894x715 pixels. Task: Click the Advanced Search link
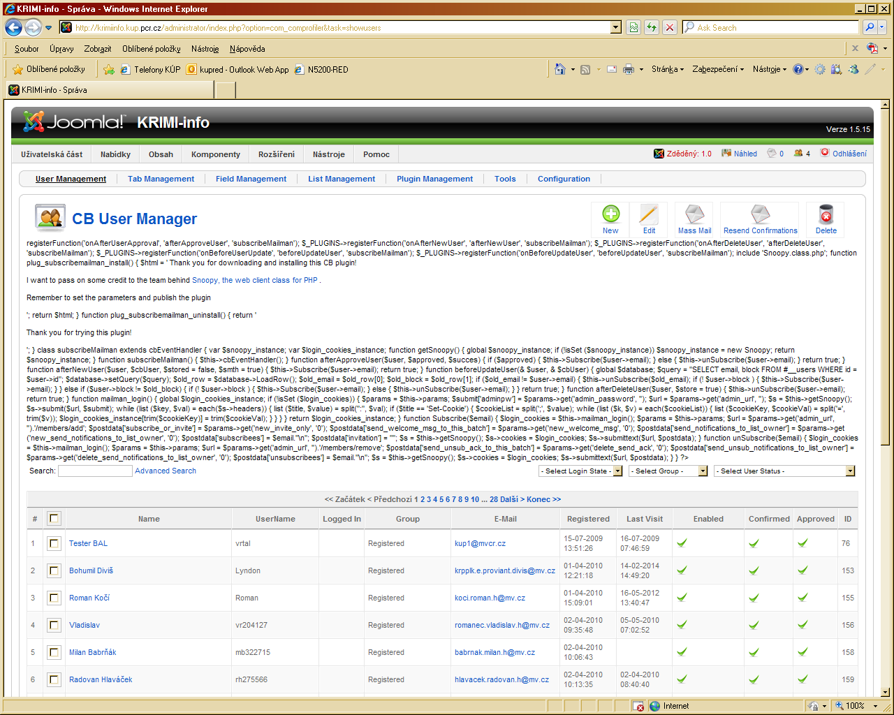click(x=166, y=471)
